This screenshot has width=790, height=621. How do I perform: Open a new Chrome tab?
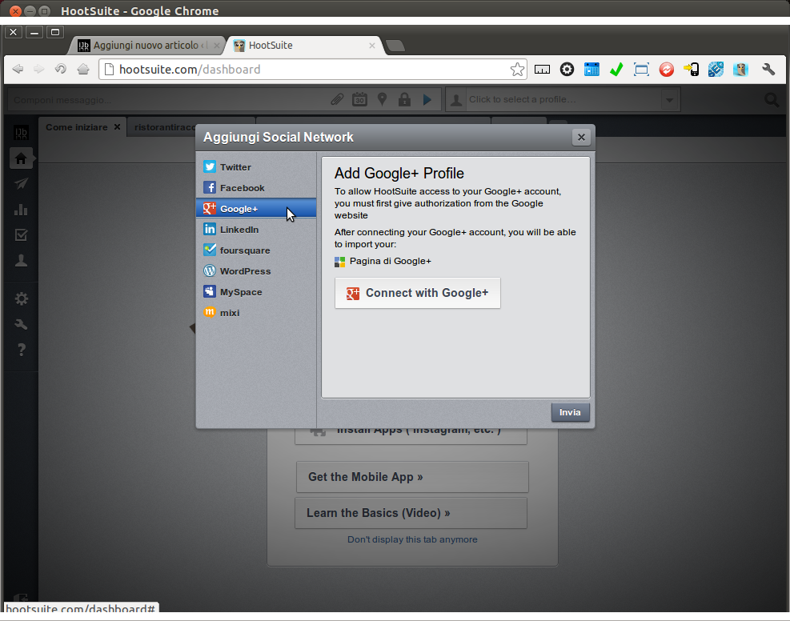(396, 46)
